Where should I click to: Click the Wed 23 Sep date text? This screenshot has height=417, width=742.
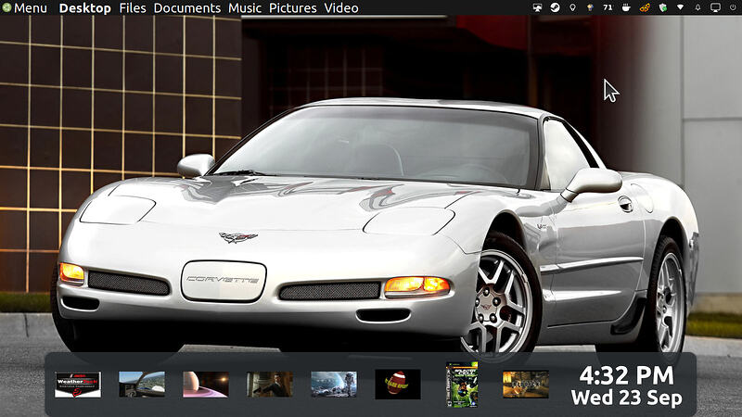point(627,398)
